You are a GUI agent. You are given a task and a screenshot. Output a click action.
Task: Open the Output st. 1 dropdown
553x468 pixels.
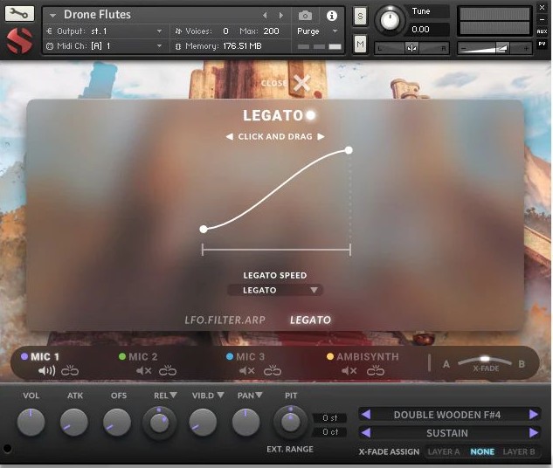159,31
